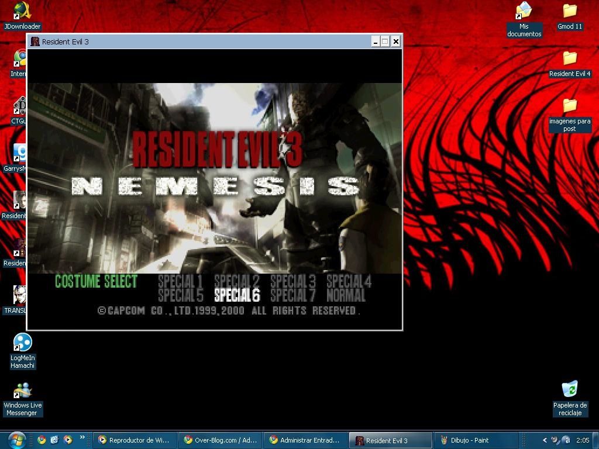Launch Chrome from the quick launch bar
The image size is (599, 449).
pos(42,440)
